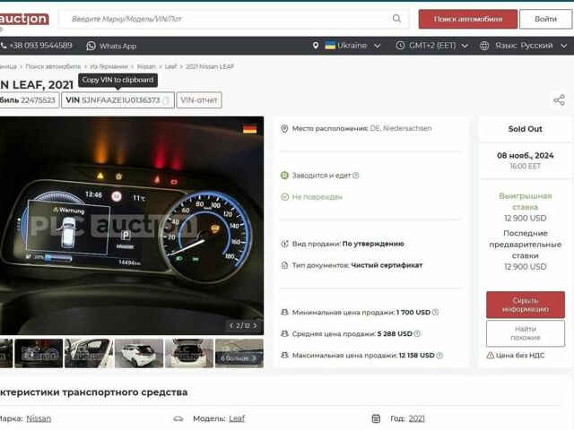
Task: Open the Nissan make link in specs
Action: [x=39, y=418]
